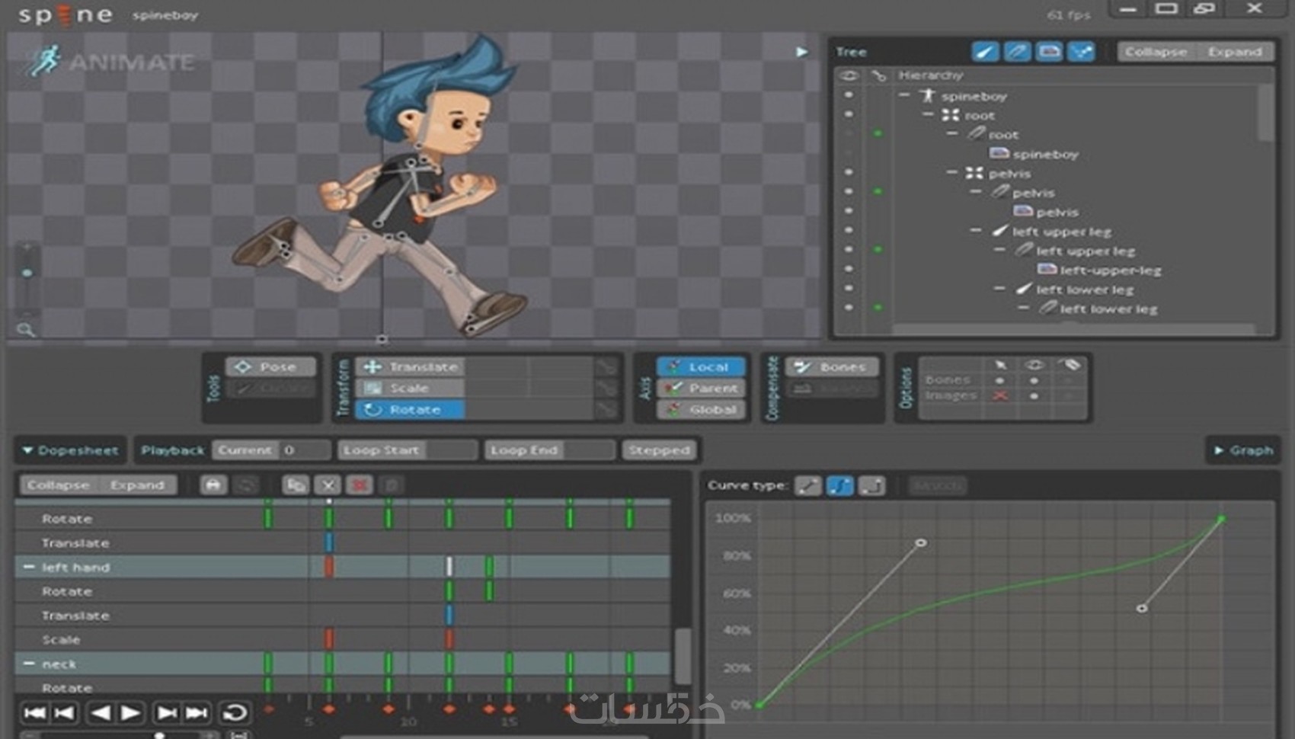1295x739 pixels.
Task: Collapse the left lower leg bone node
Action: point(999,288)
